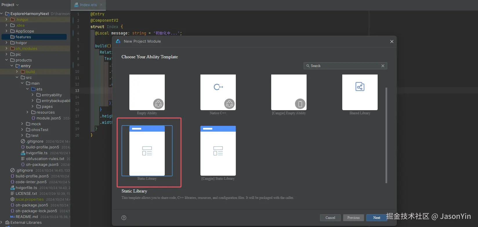Open local.properties file
Viewport: 478px width, 227px height.
(30, 199)
